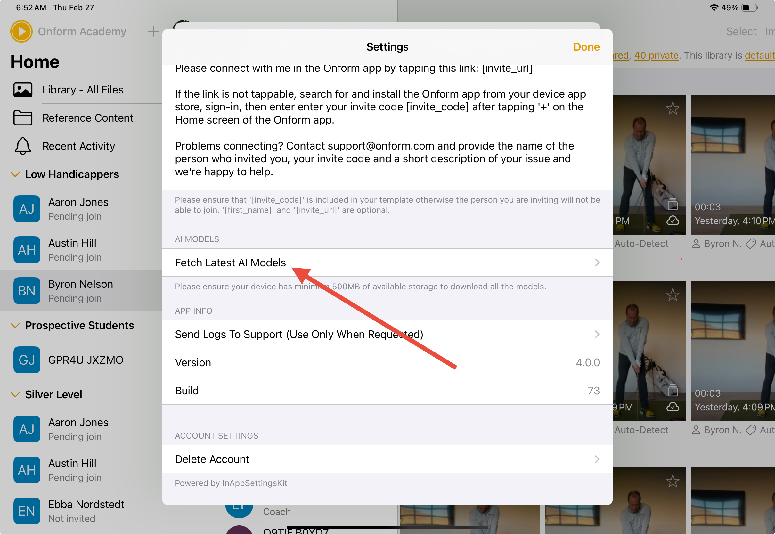The height and width of the screenshot is (534, 775).
Task: Tap Select in top right toolbar
Action: 741,31
